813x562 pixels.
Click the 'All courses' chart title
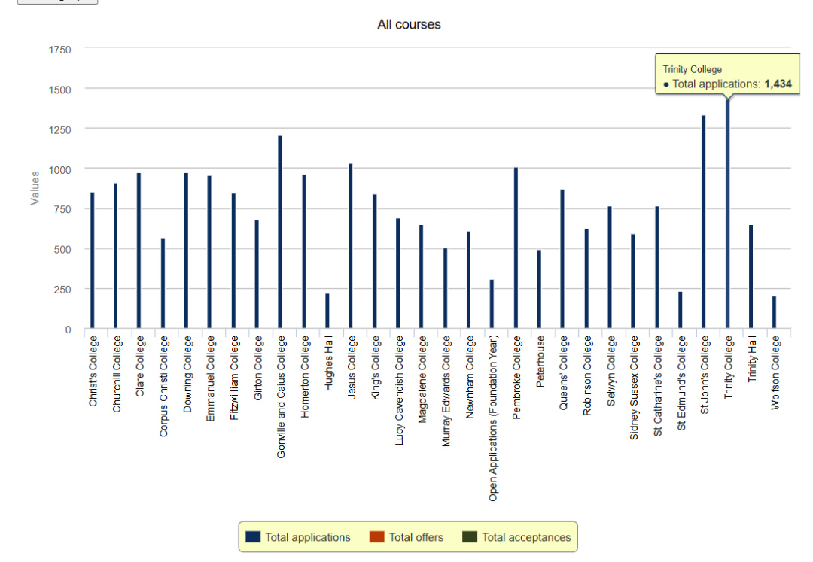(409, 24)
